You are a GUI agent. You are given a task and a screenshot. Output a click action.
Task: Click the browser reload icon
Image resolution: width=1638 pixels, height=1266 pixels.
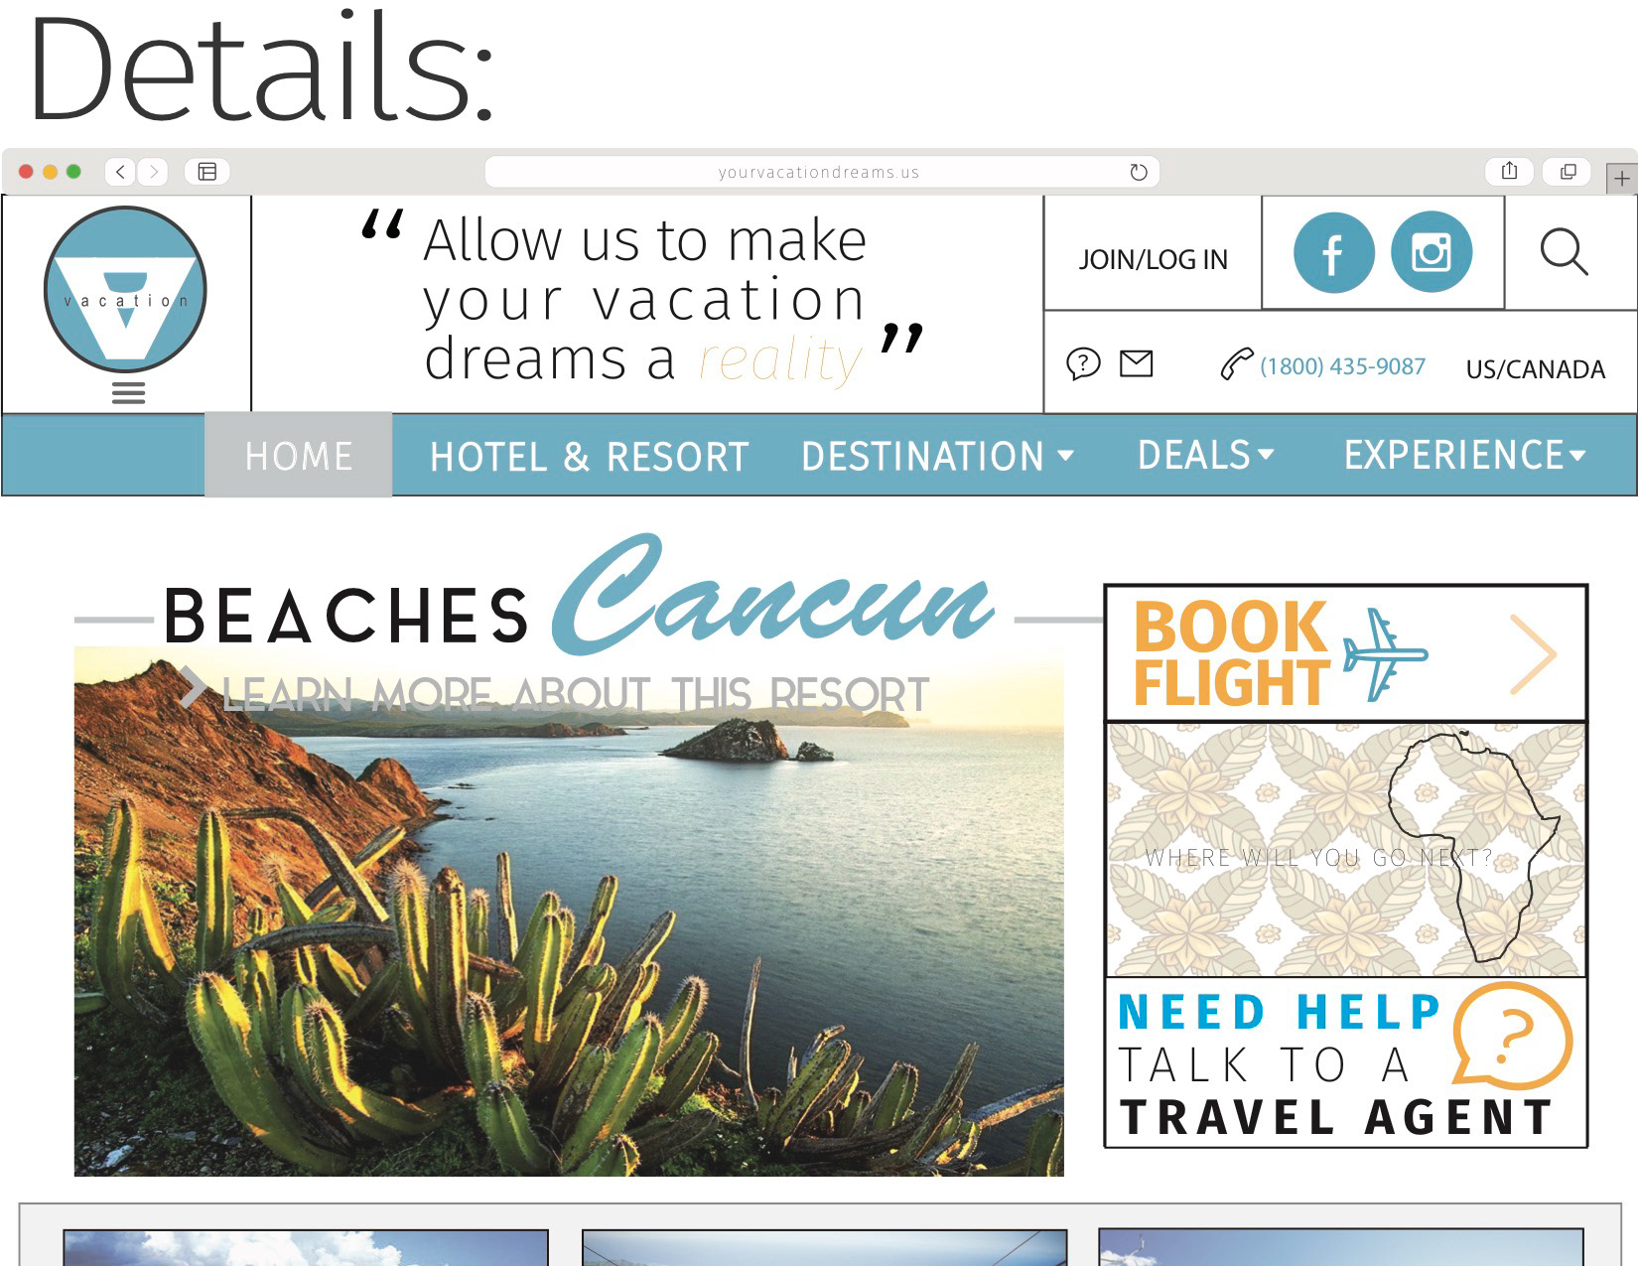[1139, 172]
